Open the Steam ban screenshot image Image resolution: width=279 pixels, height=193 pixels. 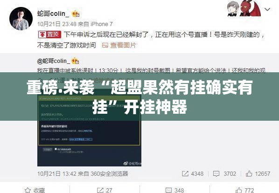tap(89, 131)
